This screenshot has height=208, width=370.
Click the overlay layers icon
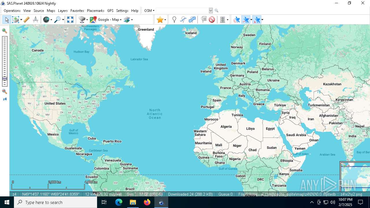[x=127, y=20]
